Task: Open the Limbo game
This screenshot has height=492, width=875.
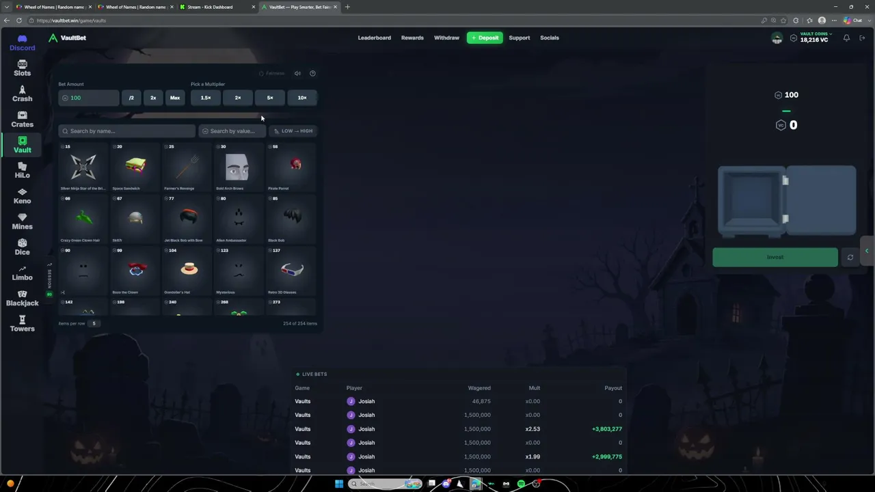Action: pos(22,273)
